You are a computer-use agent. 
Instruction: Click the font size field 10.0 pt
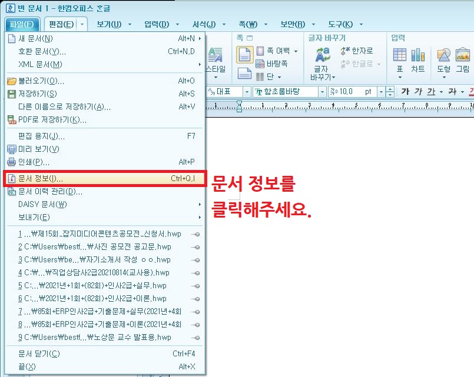pyautogui.click(x=353, y=92)
